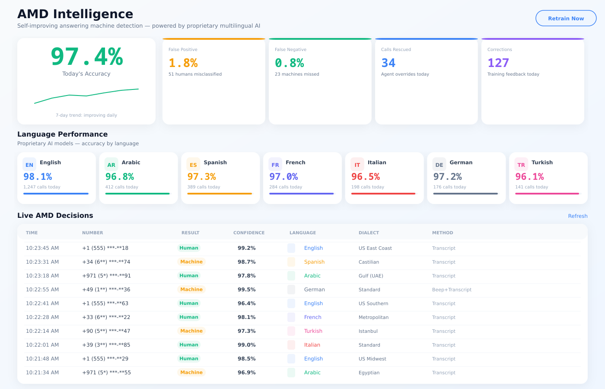Click the Spanish language link in table
The height and width of the screenshot is (389, 605).
[x=314, y=262]
